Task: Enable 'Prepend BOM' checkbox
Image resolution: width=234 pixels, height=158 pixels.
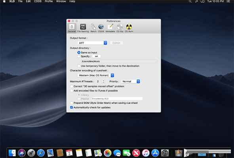Action: tap(72, 103)
